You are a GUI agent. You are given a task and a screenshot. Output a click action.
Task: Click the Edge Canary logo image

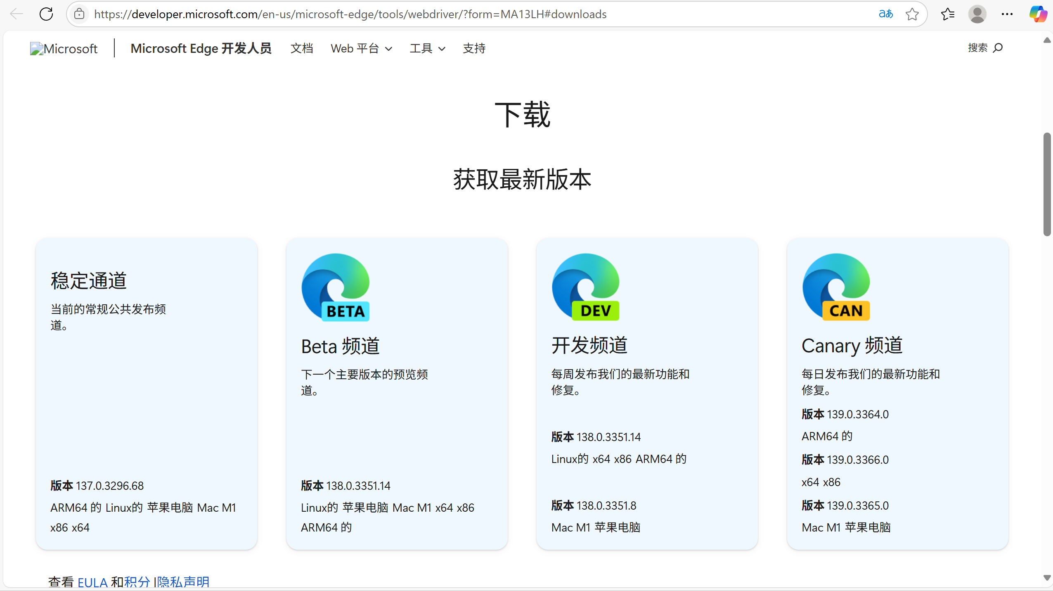coord(836,287)
